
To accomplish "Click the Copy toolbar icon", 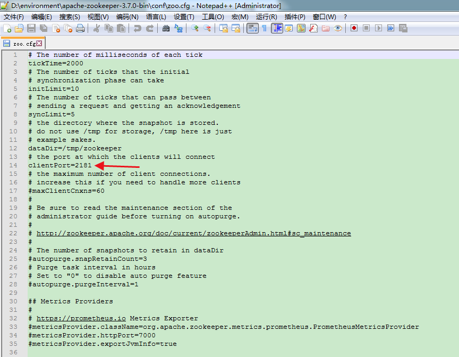I will coord(109,28).
